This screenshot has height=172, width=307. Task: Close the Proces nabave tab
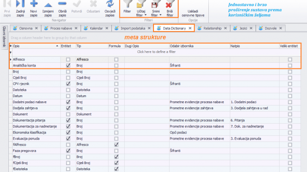76,28
